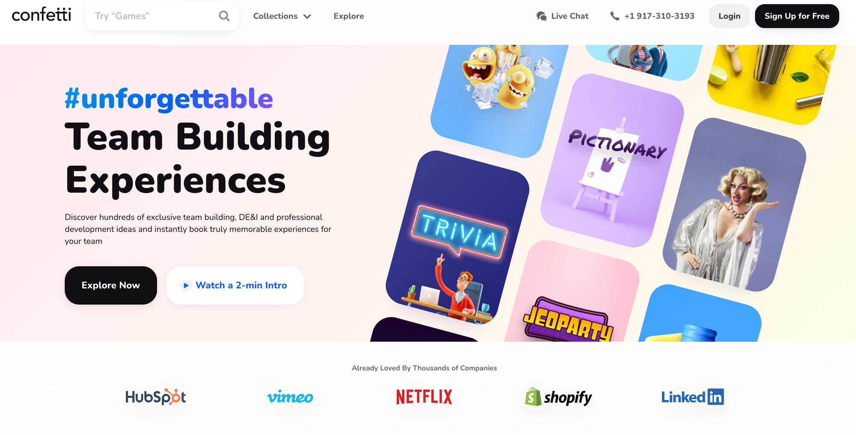Image resolution: width=856 pixels, height=435 pixels.
Task: Click the phone handset icon
Action: click(615, 16)
